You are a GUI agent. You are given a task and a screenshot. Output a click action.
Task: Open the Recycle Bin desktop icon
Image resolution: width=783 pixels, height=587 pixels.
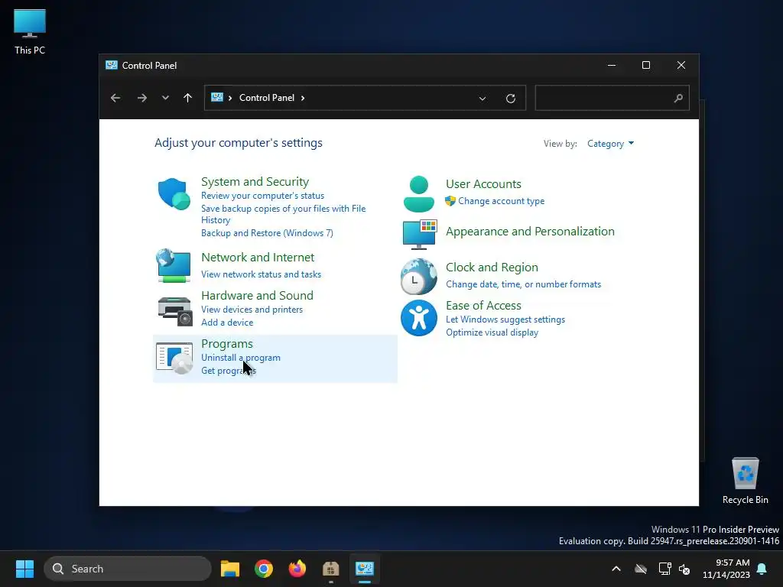pyautogui.click(x=745, y=481)
